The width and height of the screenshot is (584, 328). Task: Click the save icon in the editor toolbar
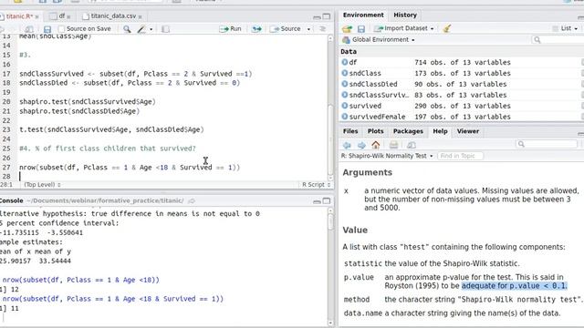pos(47,29)
